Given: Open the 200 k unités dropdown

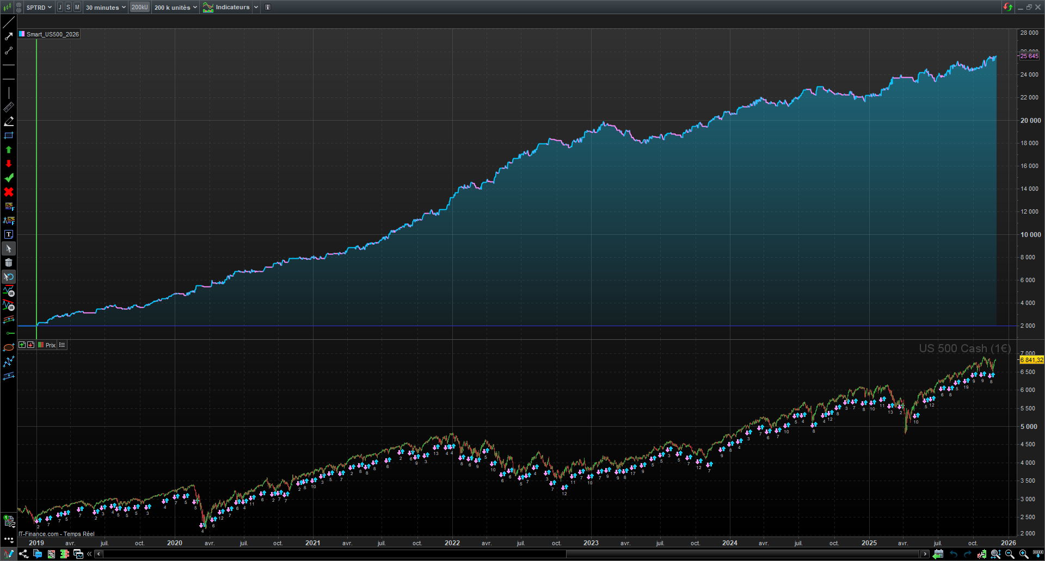Looking at the screenshot, I should (x=175, y=8).
